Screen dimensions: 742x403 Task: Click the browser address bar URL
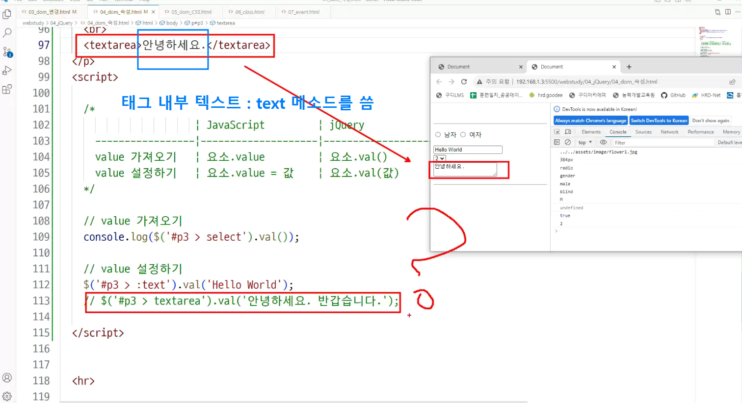(586, 82)
